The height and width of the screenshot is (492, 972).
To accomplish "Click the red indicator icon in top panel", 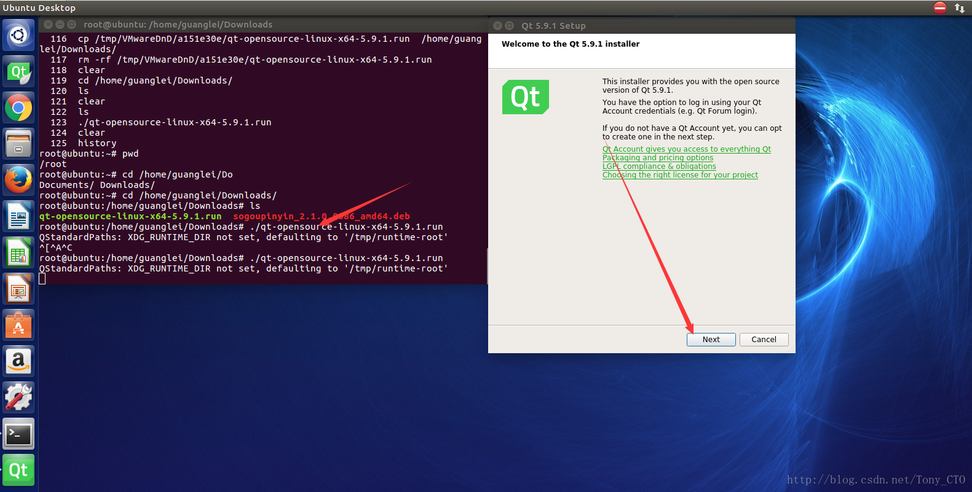I will tap(940, 7).
